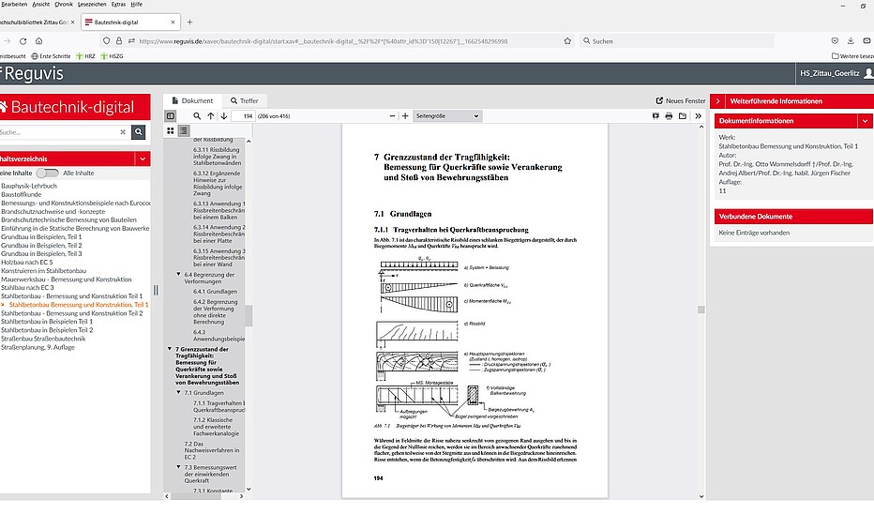Jump to 7.2 Das Nachweisverfahren in EC 2
The height and width of the screenshot is (514, 874).
click(x=212, y=450)
